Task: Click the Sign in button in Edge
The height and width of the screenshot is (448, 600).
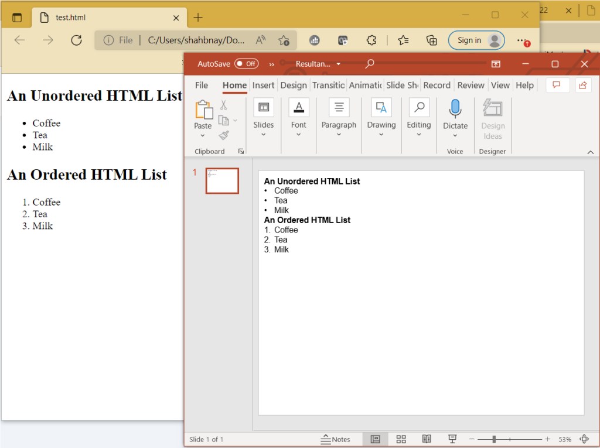Action: (476, 40)
